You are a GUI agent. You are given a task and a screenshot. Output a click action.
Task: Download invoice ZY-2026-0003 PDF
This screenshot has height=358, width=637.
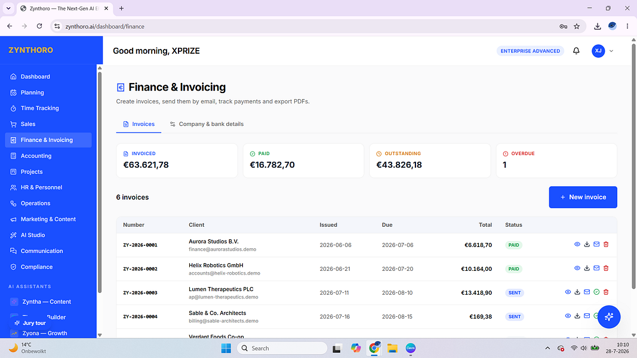coord(577,292)
